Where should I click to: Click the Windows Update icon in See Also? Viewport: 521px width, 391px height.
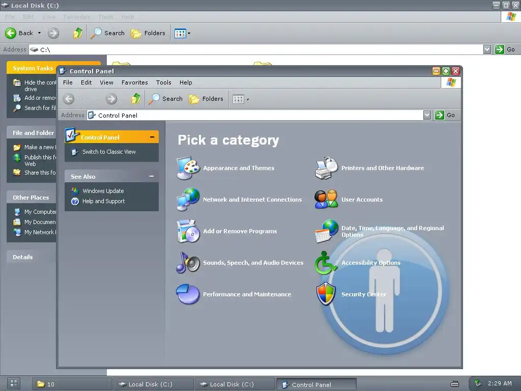point(75,191)
